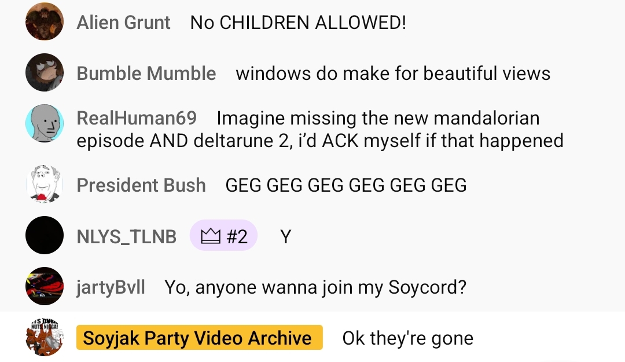Viewport: 625px width, 362px height.
Task: Click the jartyBvll username
Action: 111,287
